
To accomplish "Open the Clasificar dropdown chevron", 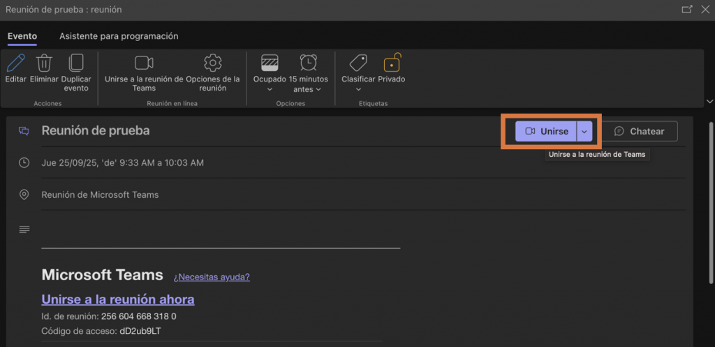I will click(358, 89).
